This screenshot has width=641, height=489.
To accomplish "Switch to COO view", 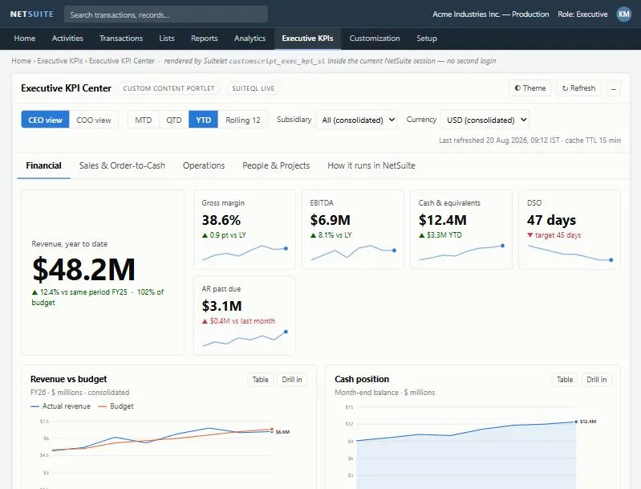I will point(94,120).
